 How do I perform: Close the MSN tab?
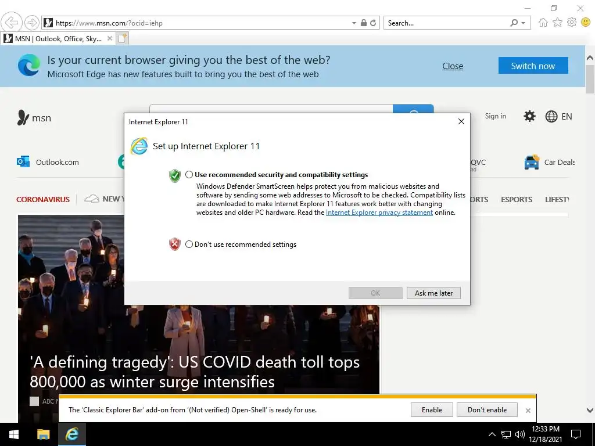click(110, 38)
